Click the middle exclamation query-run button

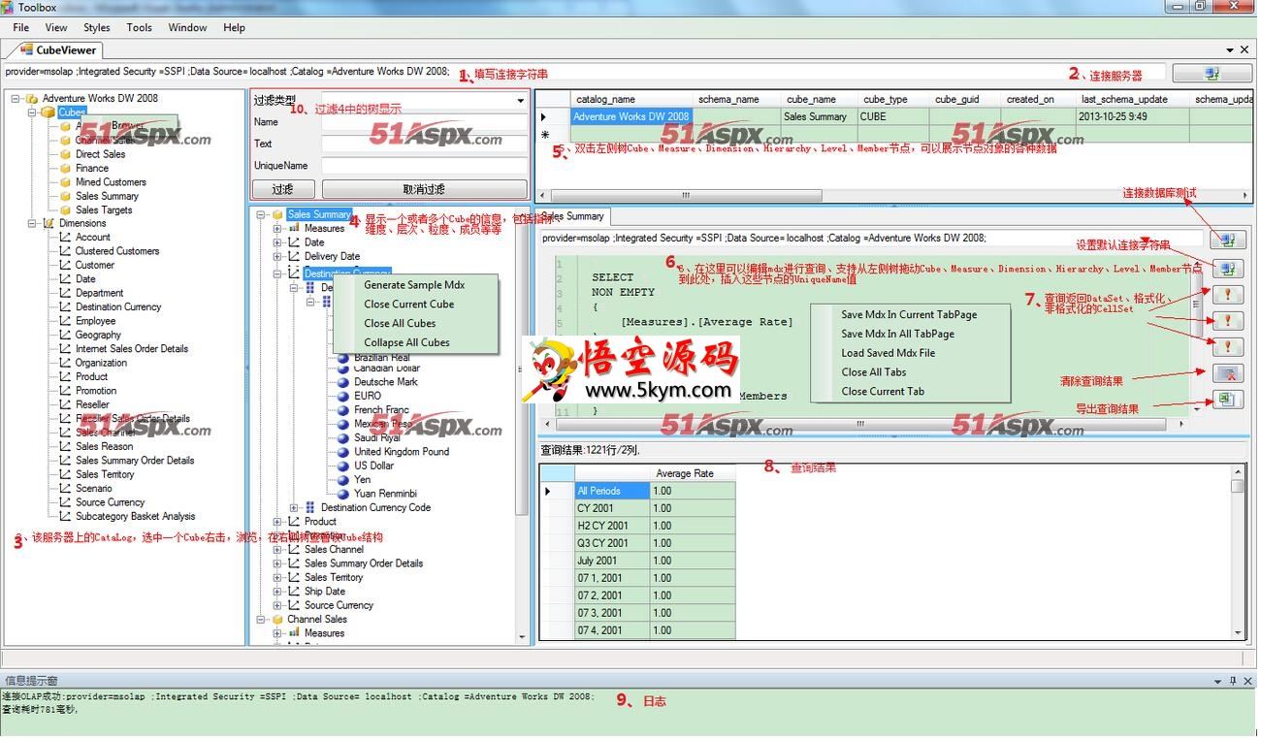[1227, 321]
